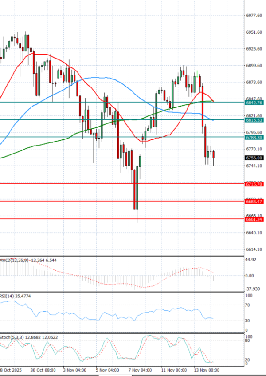The width and height of the screenshot is (266, 376).
Task: Select the long green candle at 7 Nov low
Action: (137, 189)
